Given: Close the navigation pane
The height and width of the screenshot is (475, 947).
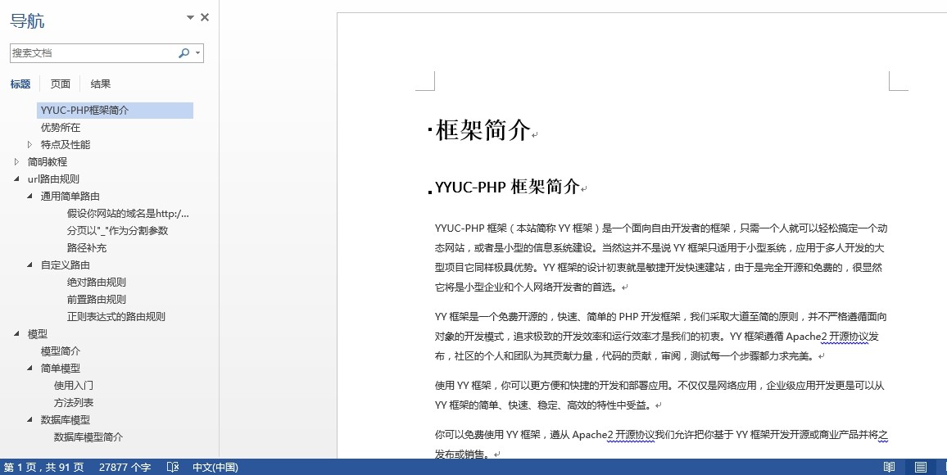Looking at the screenshot, I should 205,17.
